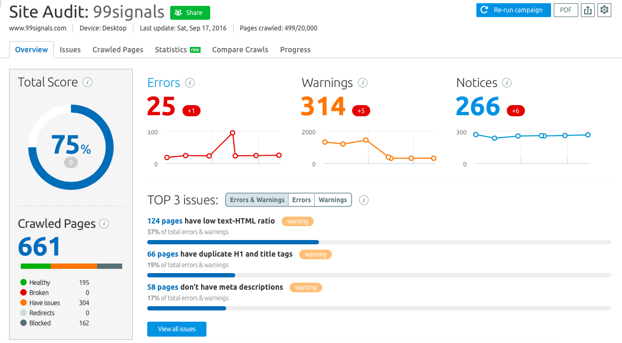Screen dimensions: 622x343
Task: Click info icon next to Errors heading
Action: (189, 83)
